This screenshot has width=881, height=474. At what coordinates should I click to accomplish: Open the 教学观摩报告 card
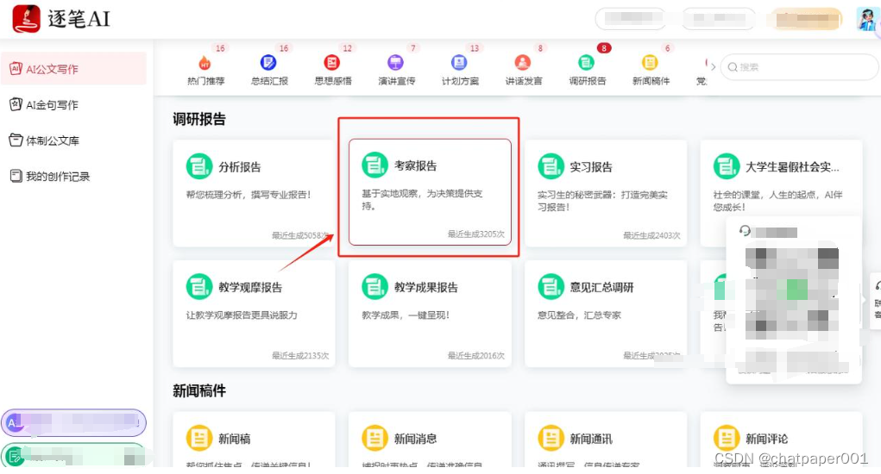click(254, 314)
